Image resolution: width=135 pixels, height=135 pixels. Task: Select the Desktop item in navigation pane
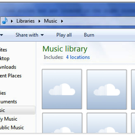click(x=5, y=59)
